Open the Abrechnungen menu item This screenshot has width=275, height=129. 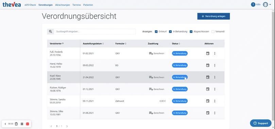63,5
